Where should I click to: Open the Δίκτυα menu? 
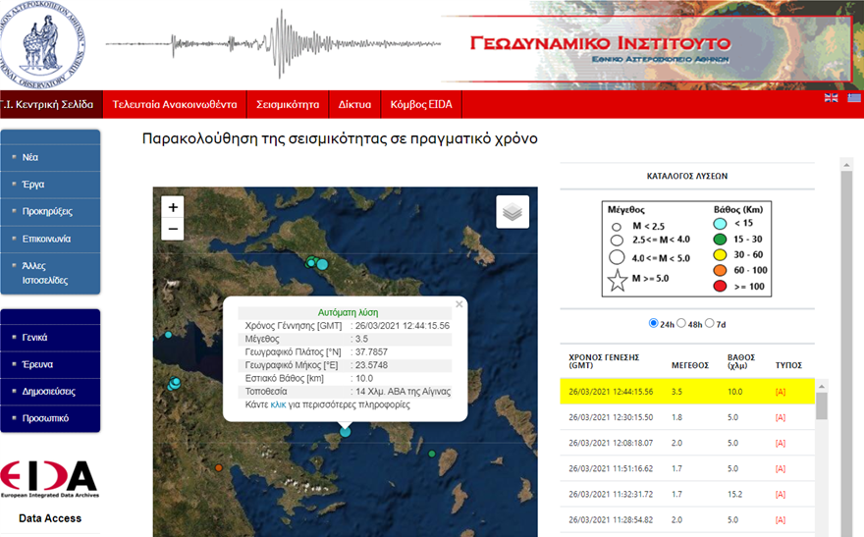[354, 104]
